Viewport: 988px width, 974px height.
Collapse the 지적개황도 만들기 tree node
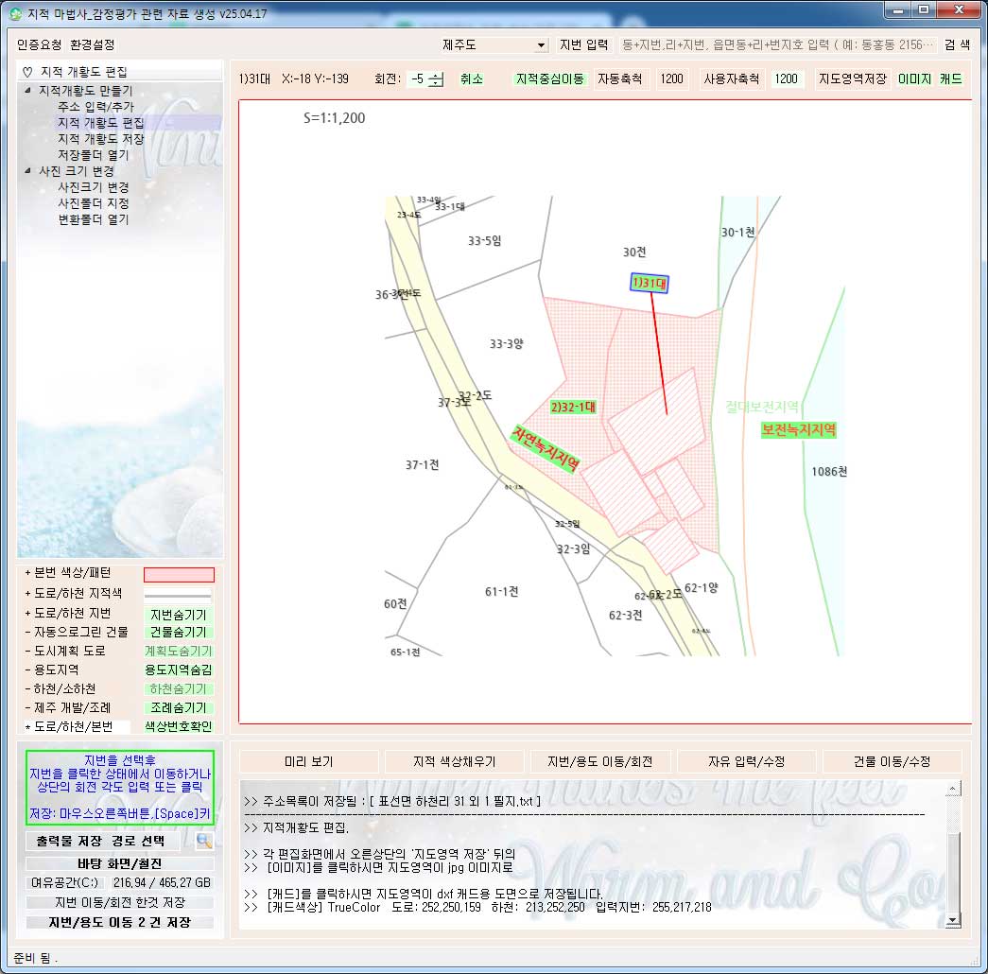27,91
